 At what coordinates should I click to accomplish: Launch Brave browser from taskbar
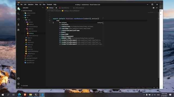[25, 95]
